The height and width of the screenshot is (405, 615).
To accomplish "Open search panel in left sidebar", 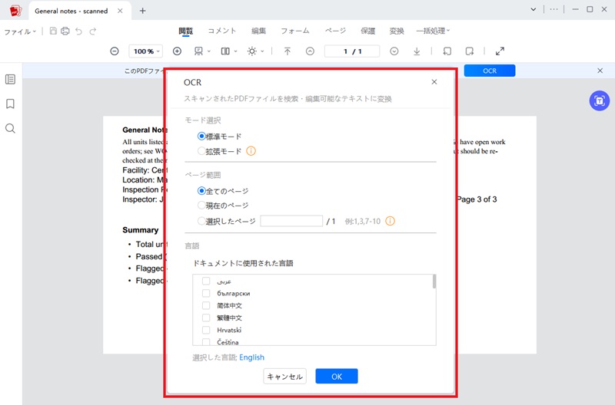I will point(11,128).
